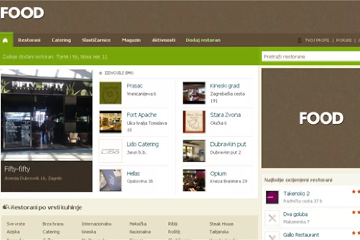The height and width of the screenshot is (240, 360).
Task: Open the Kineski grad restaurant name link
Action: [225, 86]
